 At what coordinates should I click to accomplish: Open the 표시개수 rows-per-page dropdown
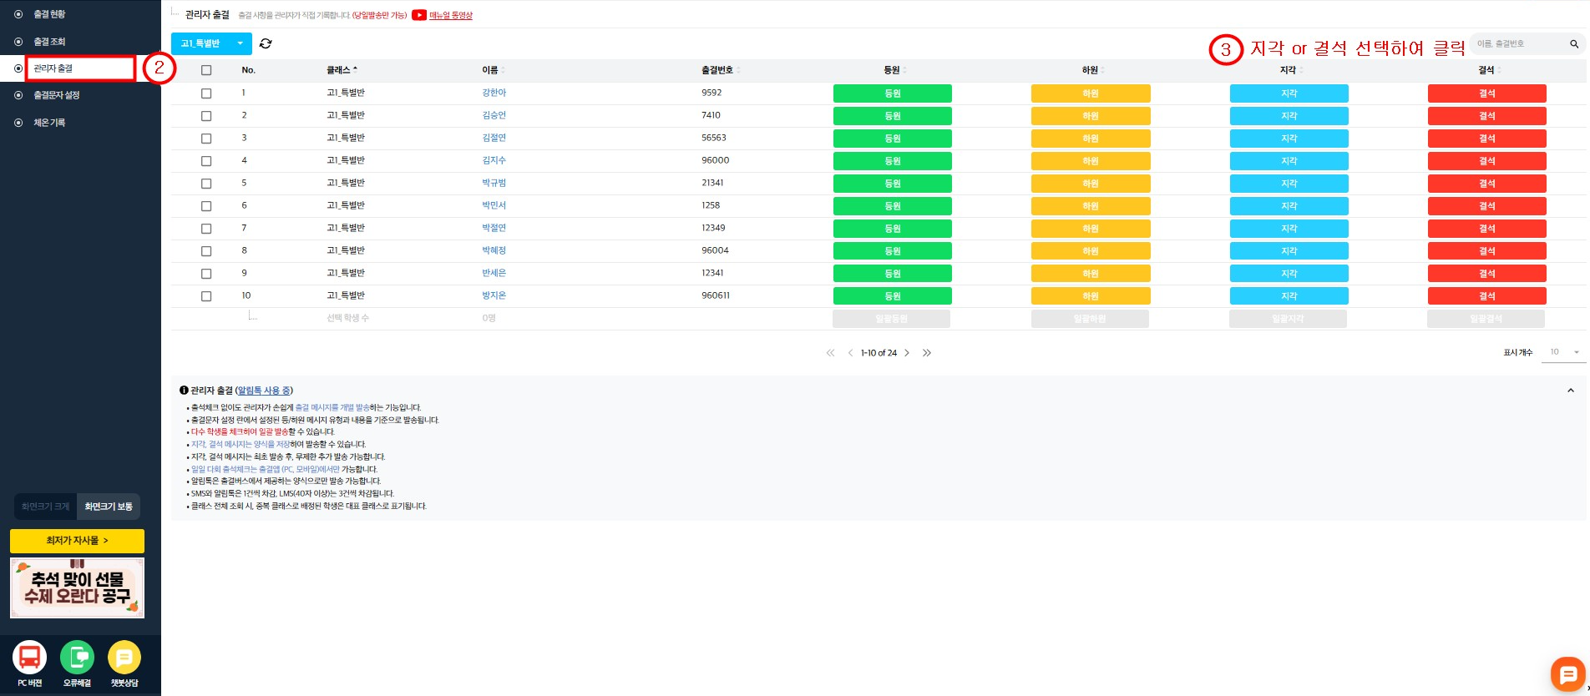click(x=1563, y=352)
